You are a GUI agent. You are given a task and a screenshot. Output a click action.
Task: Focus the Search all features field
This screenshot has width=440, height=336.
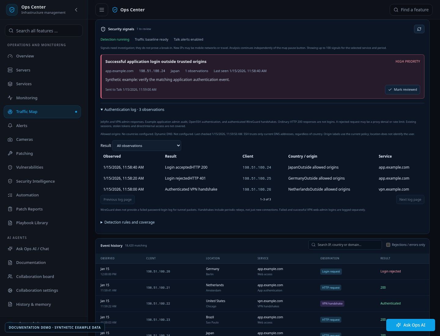(44, 31)
